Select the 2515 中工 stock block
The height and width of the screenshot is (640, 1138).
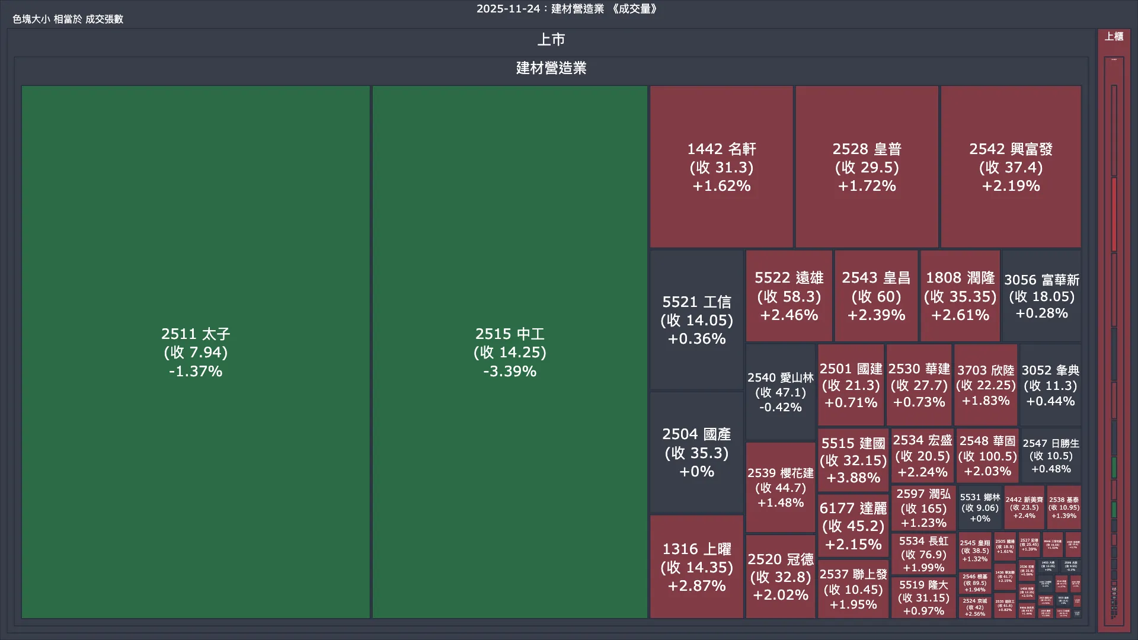pyautogui.click(x=510, y=352)
